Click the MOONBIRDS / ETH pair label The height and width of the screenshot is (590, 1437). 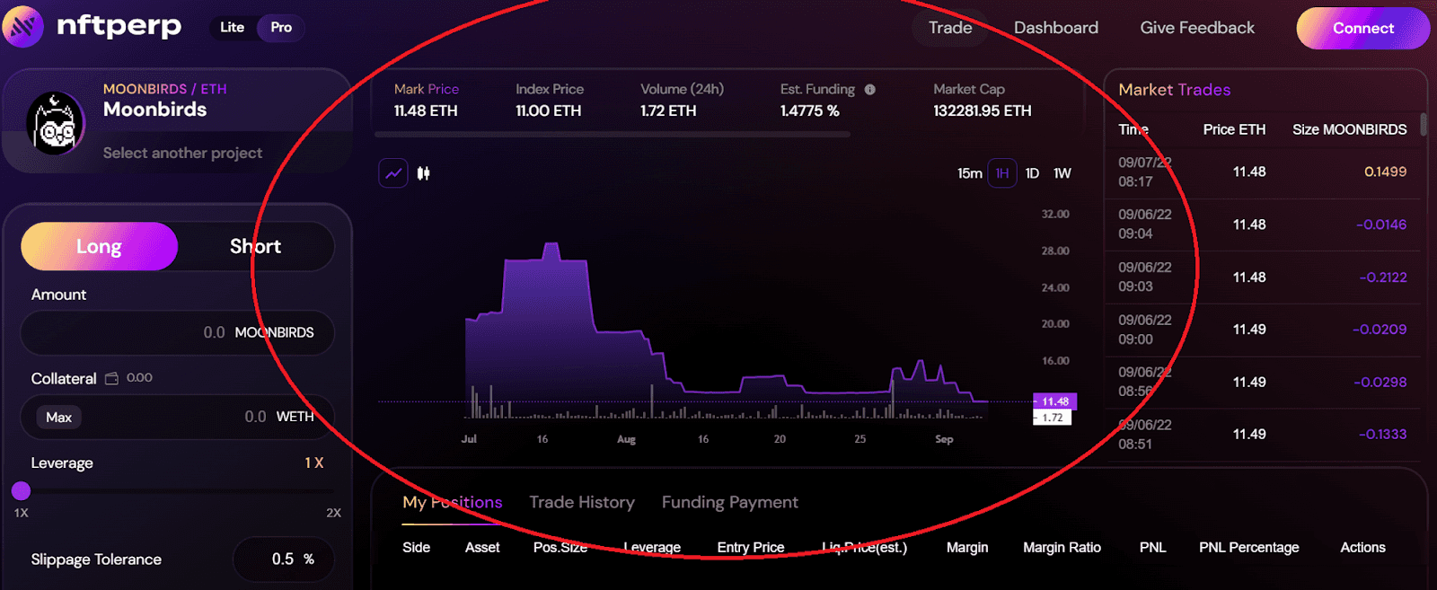[165, 89]
